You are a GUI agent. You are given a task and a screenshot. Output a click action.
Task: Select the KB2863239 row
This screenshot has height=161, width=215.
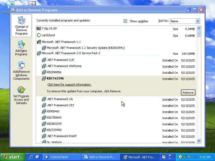tap(116, 124)
